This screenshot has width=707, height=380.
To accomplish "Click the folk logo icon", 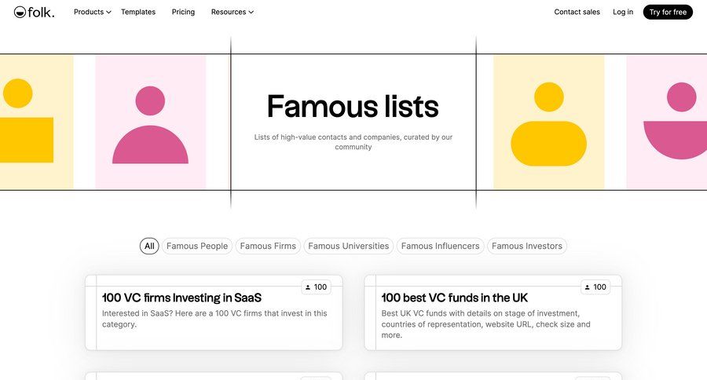I will coord(20,12).
